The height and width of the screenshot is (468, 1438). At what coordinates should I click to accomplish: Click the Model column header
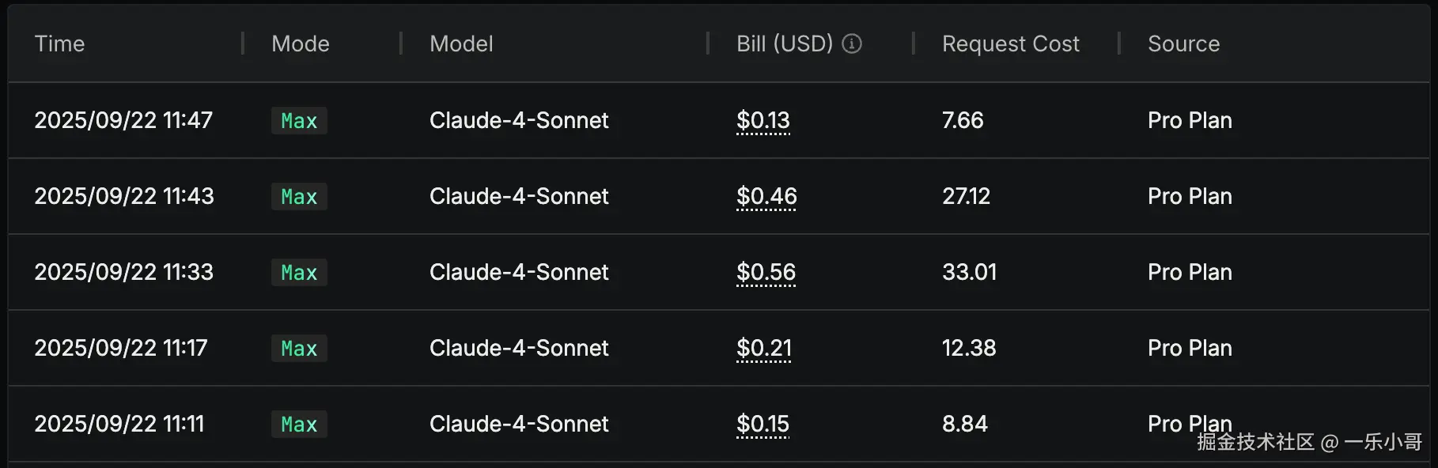[461, 43]
